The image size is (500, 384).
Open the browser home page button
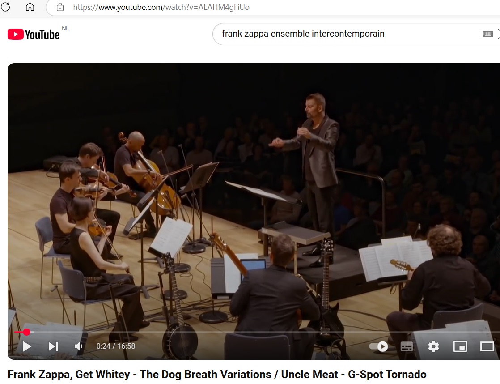point(30,7)
